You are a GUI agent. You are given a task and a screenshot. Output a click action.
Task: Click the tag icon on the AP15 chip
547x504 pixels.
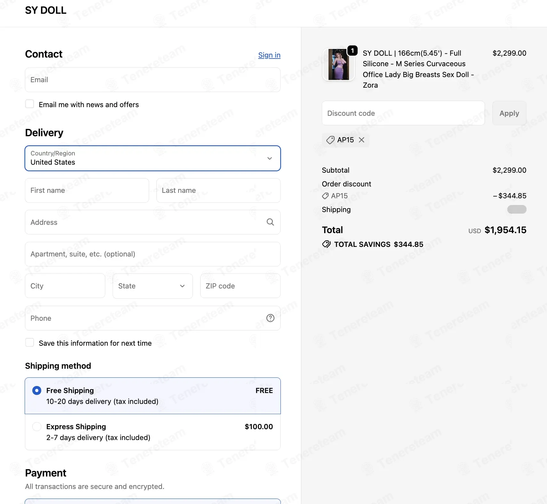coord(330,140)
